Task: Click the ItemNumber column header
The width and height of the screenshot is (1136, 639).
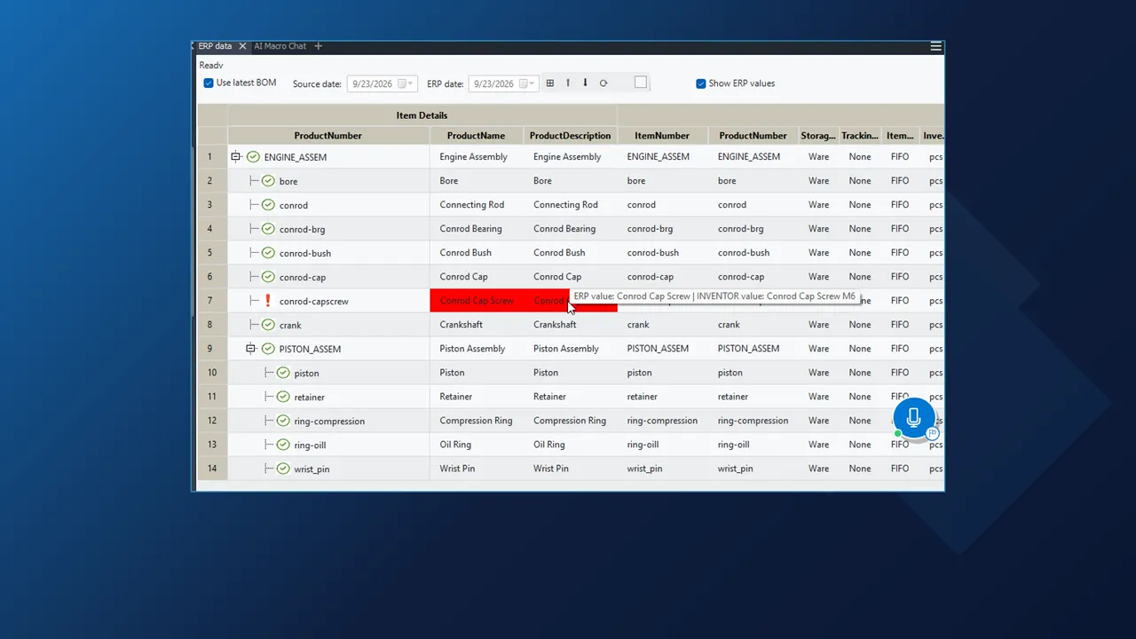Action: click(662, 136)
